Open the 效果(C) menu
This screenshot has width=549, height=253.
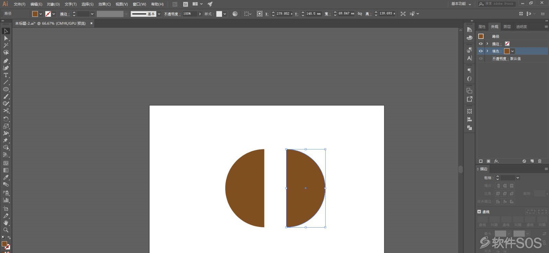click(x=104, y=4)
